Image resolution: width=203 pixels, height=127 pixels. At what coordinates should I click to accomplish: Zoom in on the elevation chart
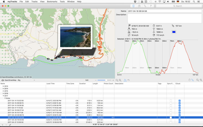[x=201, y=80]
